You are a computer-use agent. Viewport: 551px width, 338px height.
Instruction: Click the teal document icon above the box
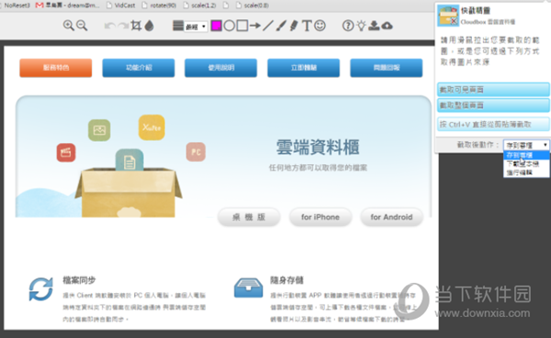[x=129, y=160]
